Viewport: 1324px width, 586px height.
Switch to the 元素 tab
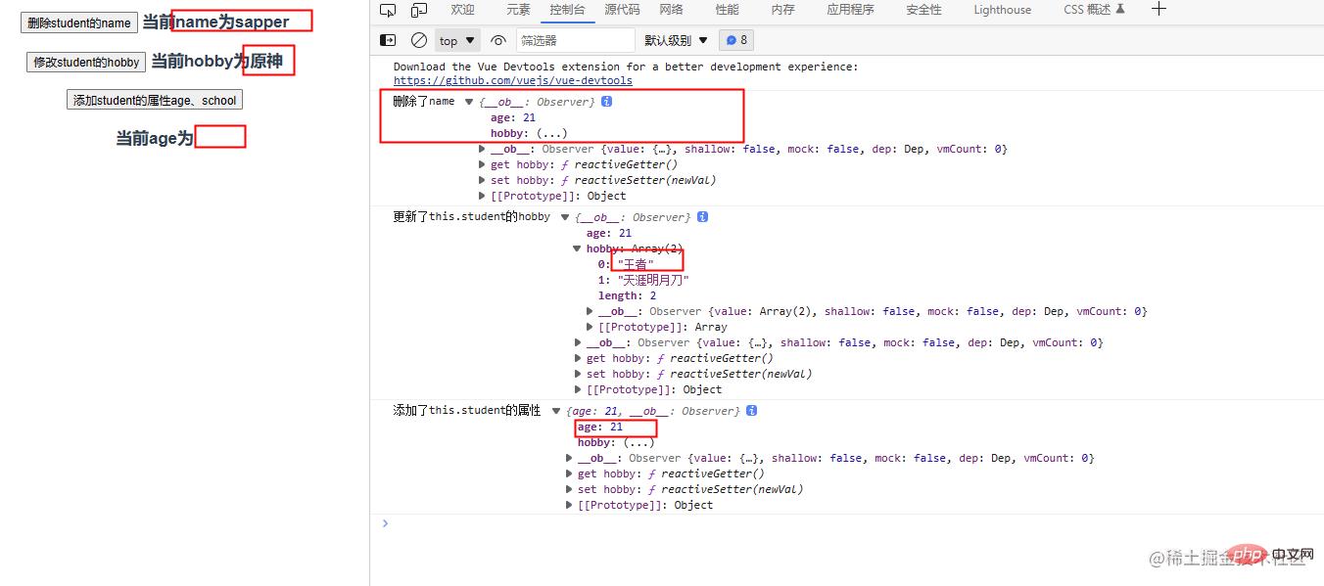[518, 10]
